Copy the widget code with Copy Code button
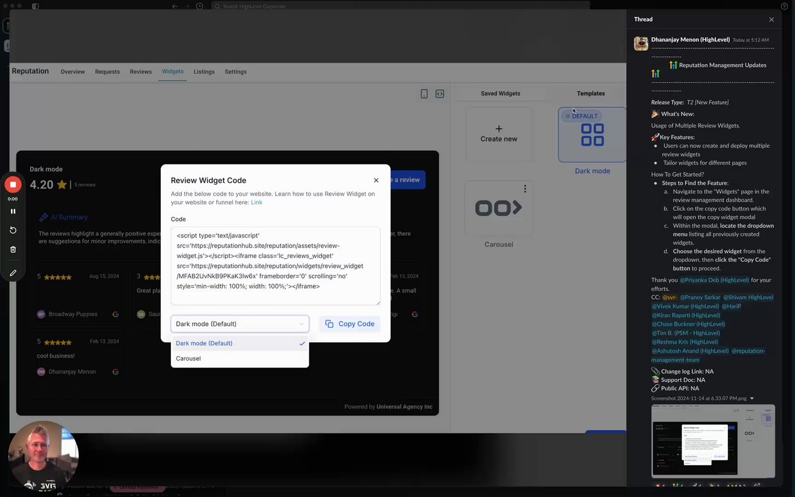The image size is (795, 497). [x=350, y=324]
